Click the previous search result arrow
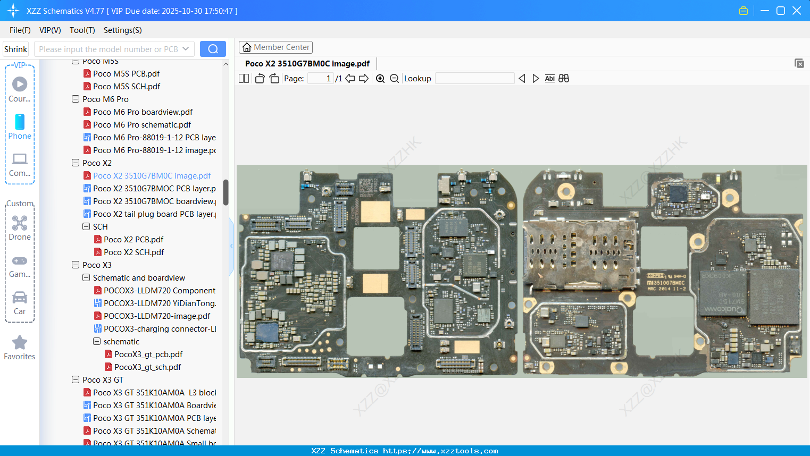 click(522, 78)
